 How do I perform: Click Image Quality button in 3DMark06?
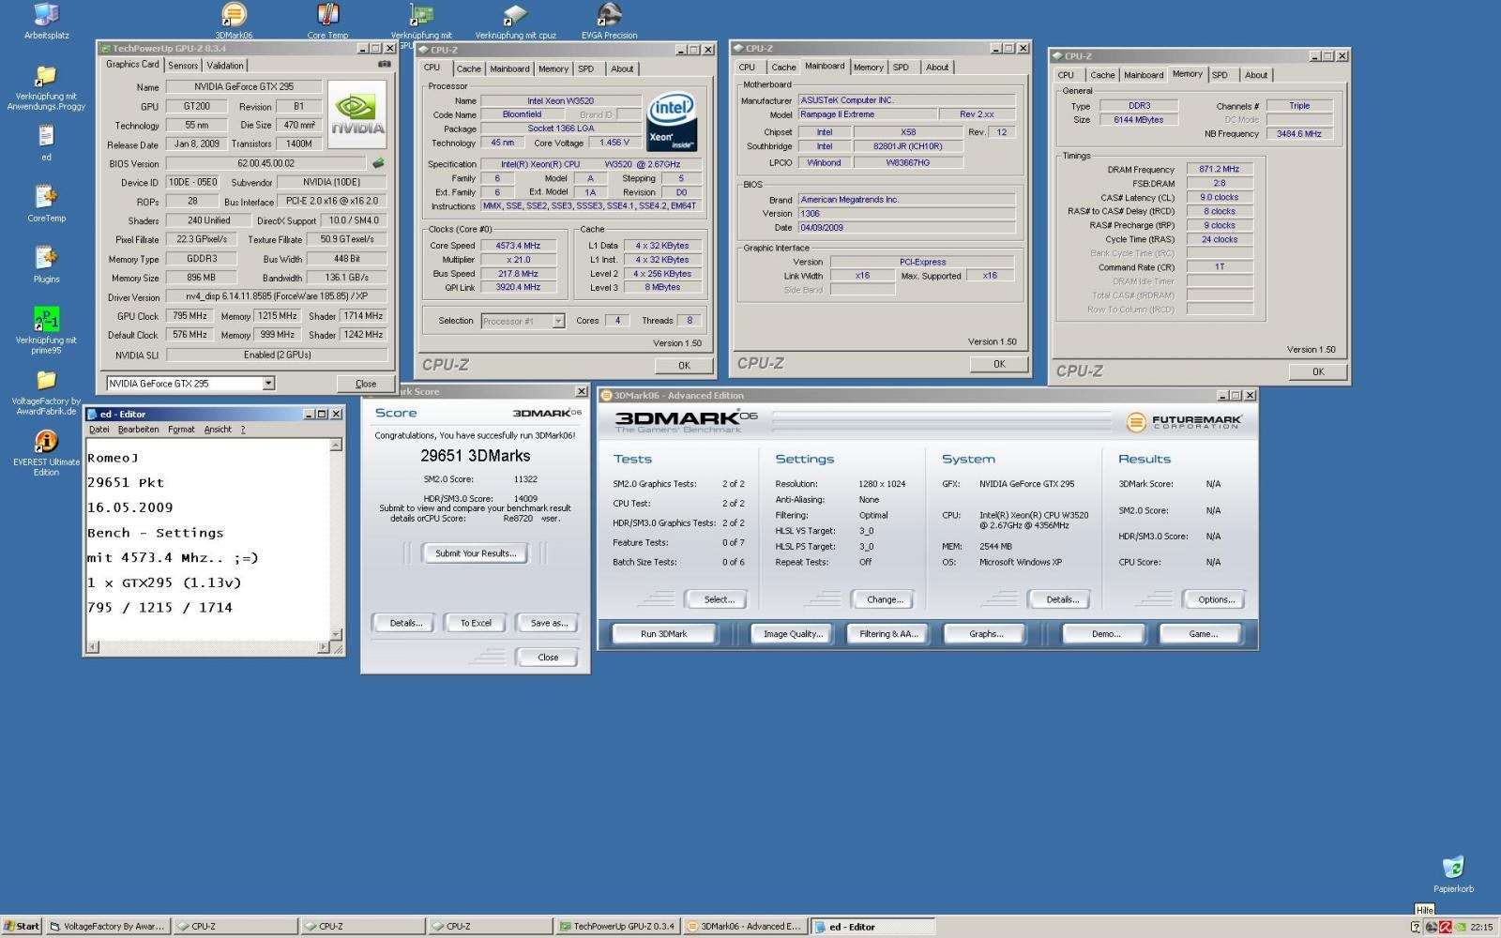[x=793, y=634]
